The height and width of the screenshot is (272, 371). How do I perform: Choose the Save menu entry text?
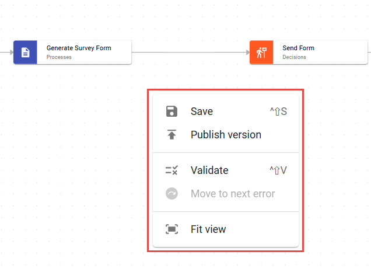202,111
